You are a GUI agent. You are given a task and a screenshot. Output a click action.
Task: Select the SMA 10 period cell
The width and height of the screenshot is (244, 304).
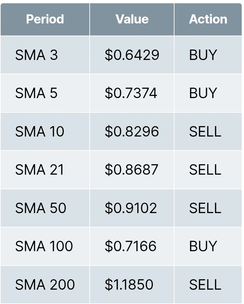point(40,131)
